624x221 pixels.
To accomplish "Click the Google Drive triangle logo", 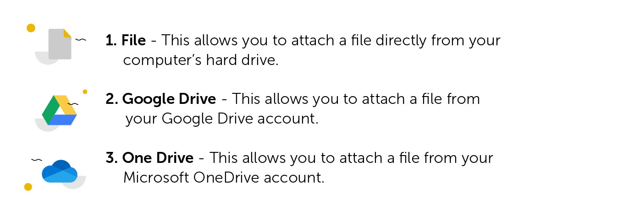I will pos(59,110).
